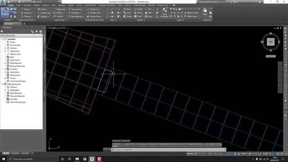288x162 pixels.
Task: Open Layer Properties manager
Action: [x=164, y=13]
